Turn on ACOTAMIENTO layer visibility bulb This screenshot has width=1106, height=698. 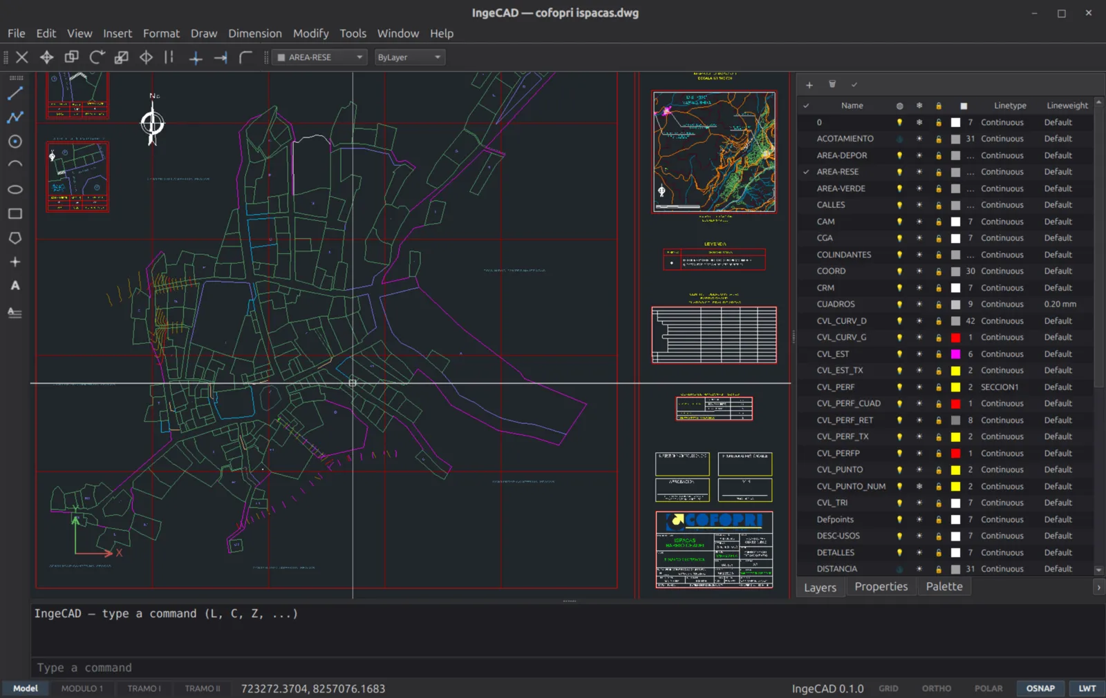(899, 139)
